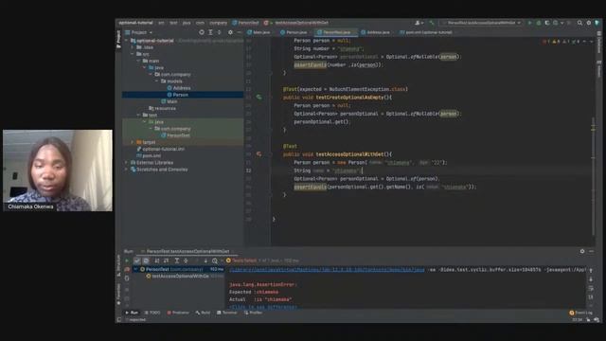
Task: Debug selected configuration bug icon
Action: pyautogui.click(x=539, y=23)
